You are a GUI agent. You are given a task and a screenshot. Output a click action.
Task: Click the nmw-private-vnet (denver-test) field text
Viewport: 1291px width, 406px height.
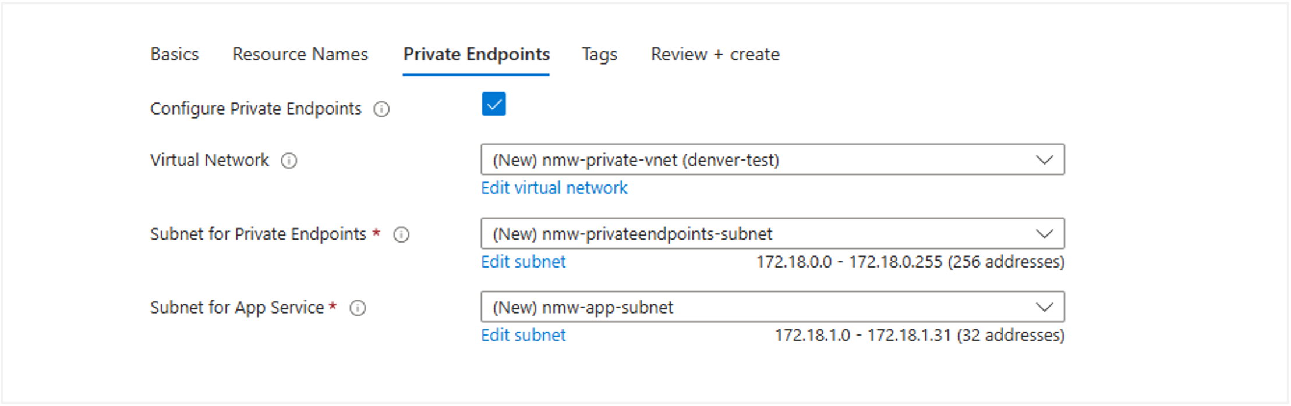click(635, 160)
